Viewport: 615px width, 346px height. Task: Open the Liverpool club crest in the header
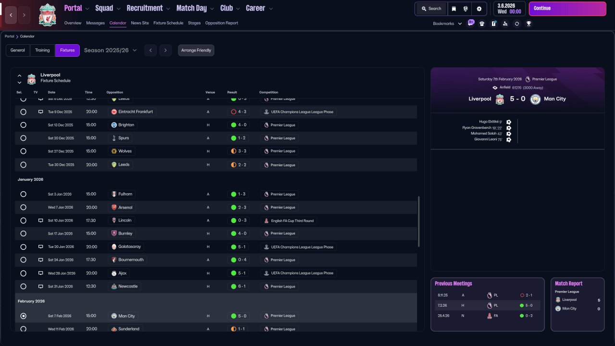[47, 15]
